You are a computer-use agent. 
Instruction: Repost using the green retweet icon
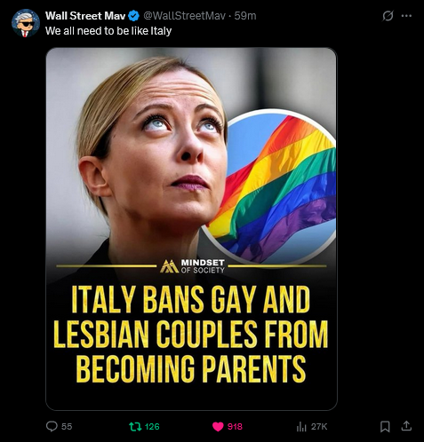(x=135, y=426)
